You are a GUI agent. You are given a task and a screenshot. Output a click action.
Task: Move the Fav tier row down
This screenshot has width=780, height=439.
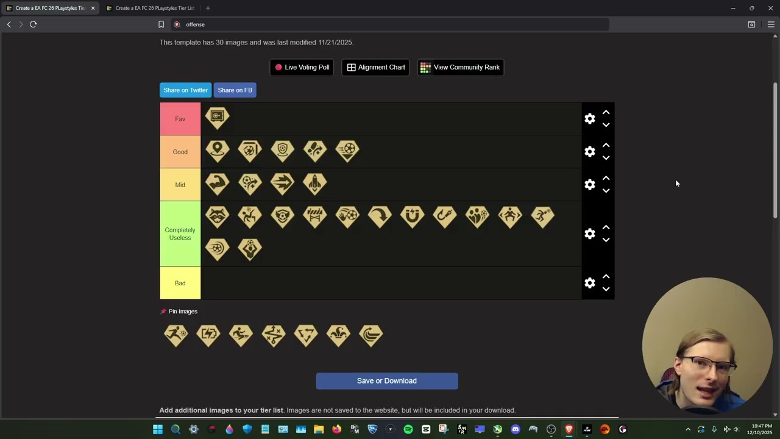(606, 125)
